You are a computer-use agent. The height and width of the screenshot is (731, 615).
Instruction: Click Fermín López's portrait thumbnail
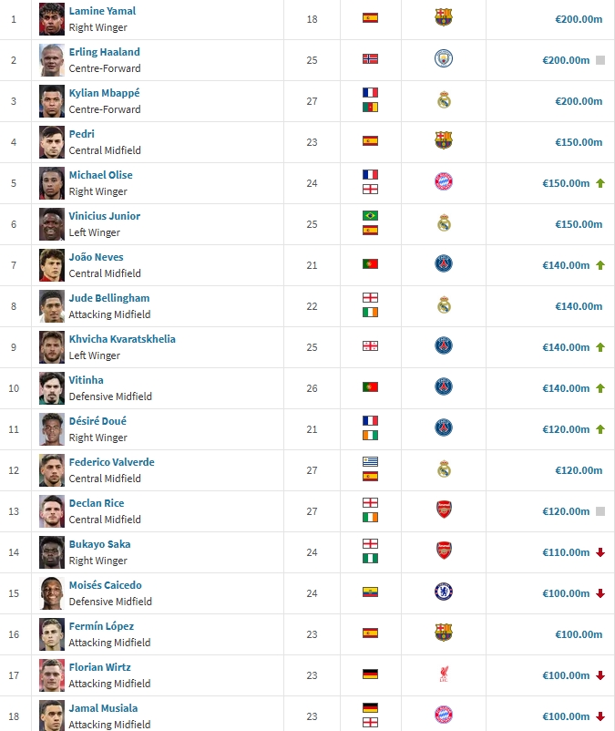(52, 634)
